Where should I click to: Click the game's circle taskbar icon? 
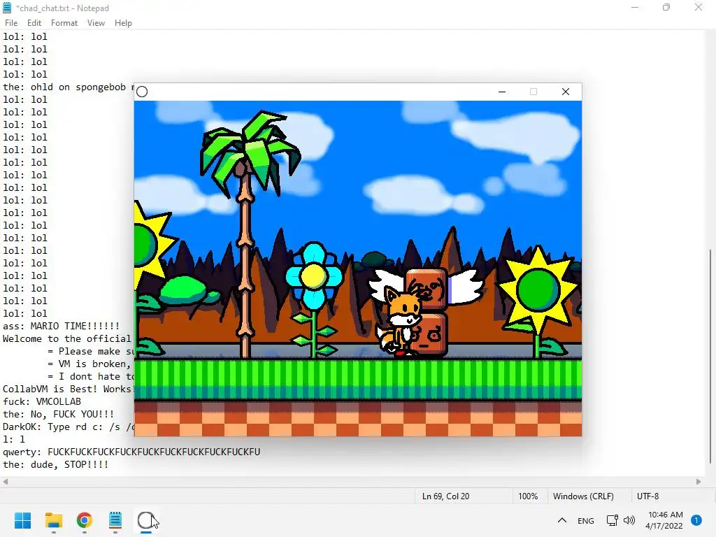[145, 520]
